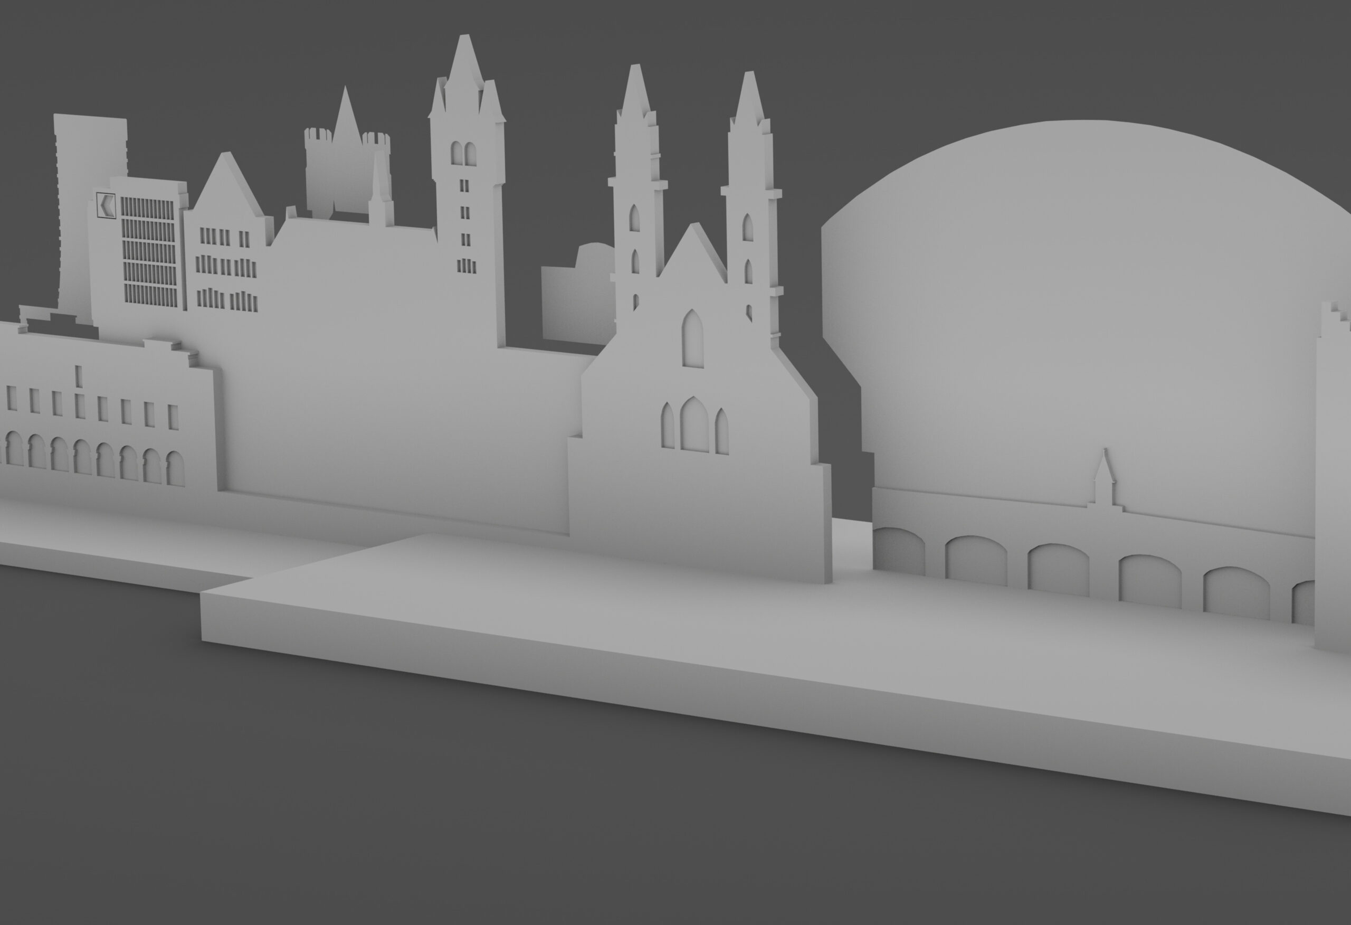Select the tall curved skyscraper at left

point(81,151)
